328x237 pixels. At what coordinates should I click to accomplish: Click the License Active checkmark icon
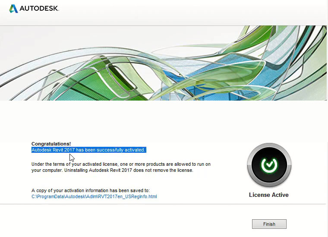pyautogui.click(x=269, y=165)
